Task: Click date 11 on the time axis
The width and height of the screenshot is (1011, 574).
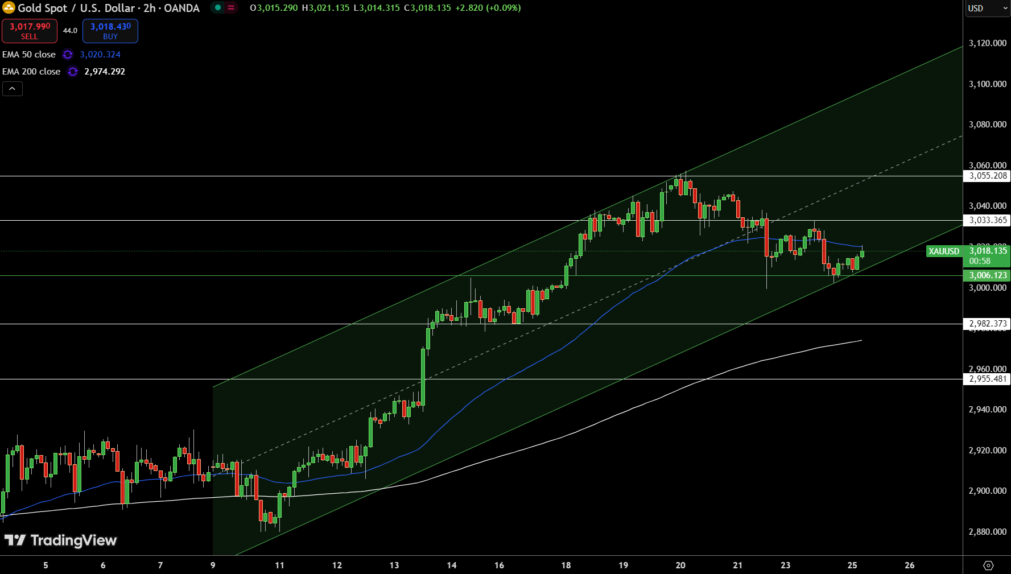Action: tap(279, 565)
